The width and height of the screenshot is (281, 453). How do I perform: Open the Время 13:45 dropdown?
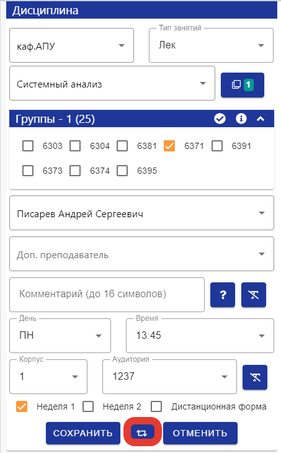click(x=200, y=336)
